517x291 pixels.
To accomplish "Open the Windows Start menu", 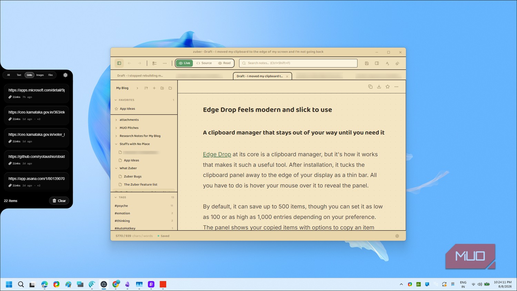I will pos(9,284).
